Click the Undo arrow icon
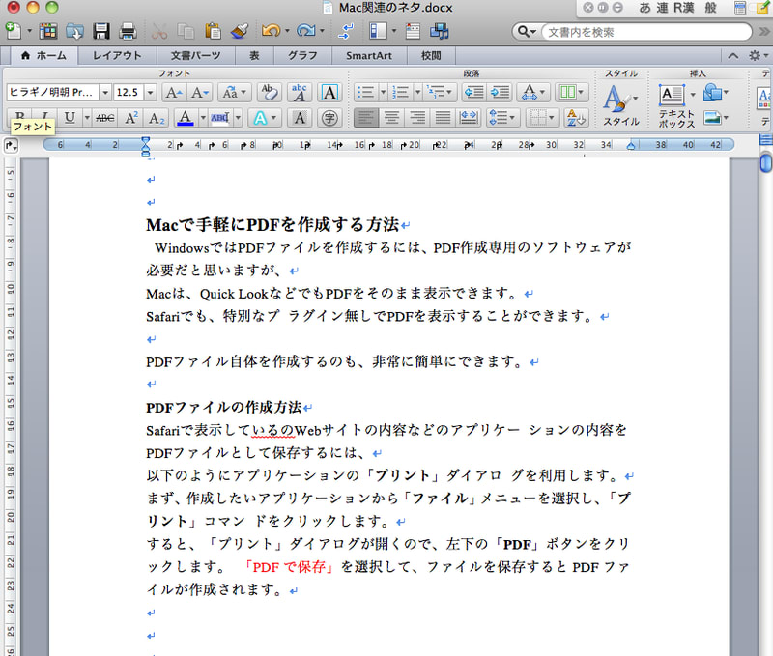 272,31
